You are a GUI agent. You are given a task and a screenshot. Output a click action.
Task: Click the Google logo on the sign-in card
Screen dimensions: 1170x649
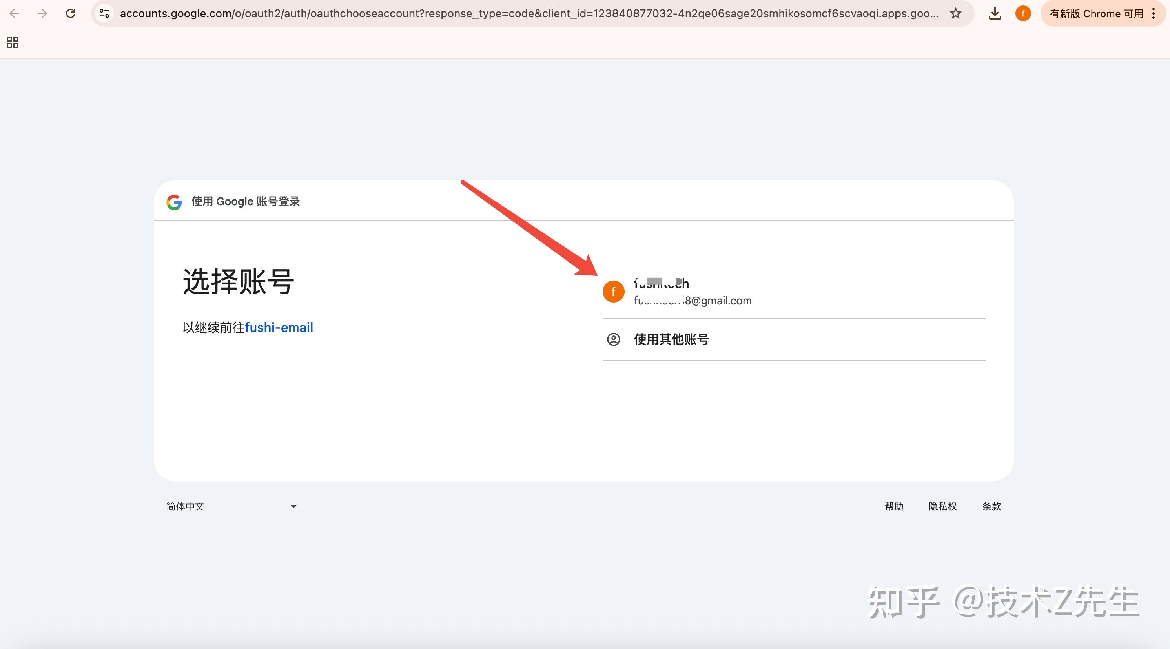click(174, 202)
